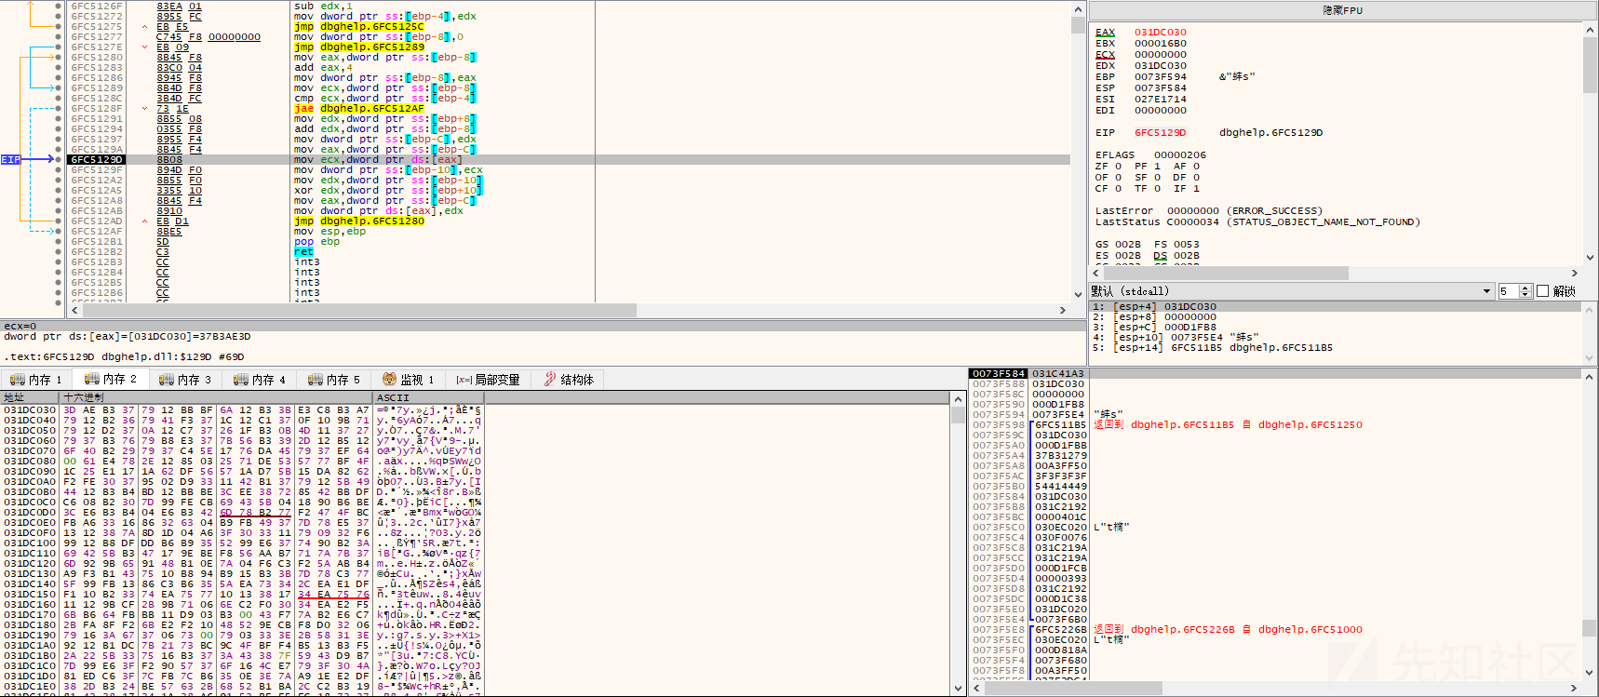This screenshot has width=1599, height=697.
Task: Click the 隐藏FPU button
Action: [x=1343, y=10]
